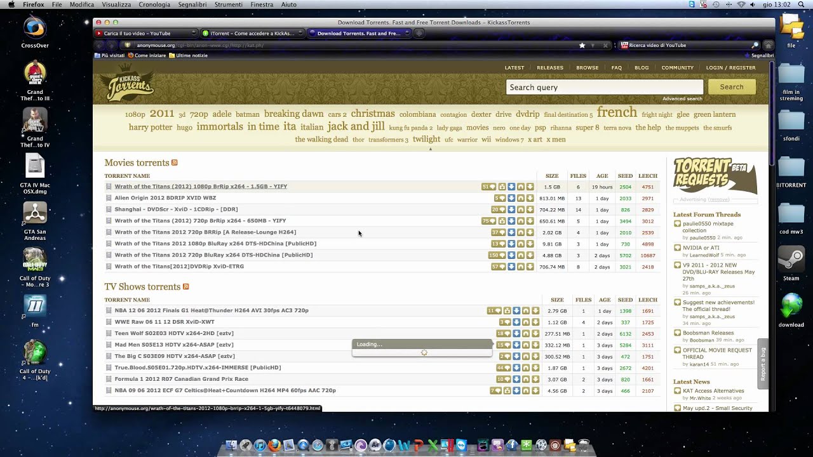Click blue download arrow for Teen Wolf S02E03

(516, 333)
